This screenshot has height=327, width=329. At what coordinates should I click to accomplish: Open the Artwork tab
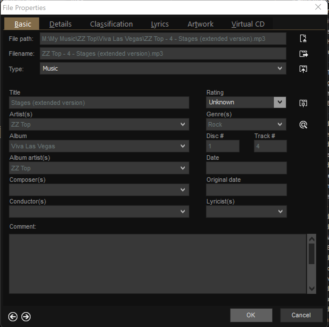(200, 24)
